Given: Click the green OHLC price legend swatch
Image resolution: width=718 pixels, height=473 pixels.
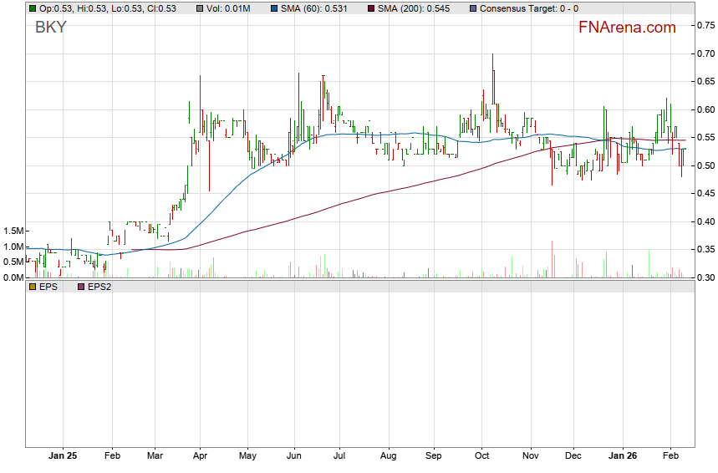Looking at the screenshot, I should pos(33,8).
